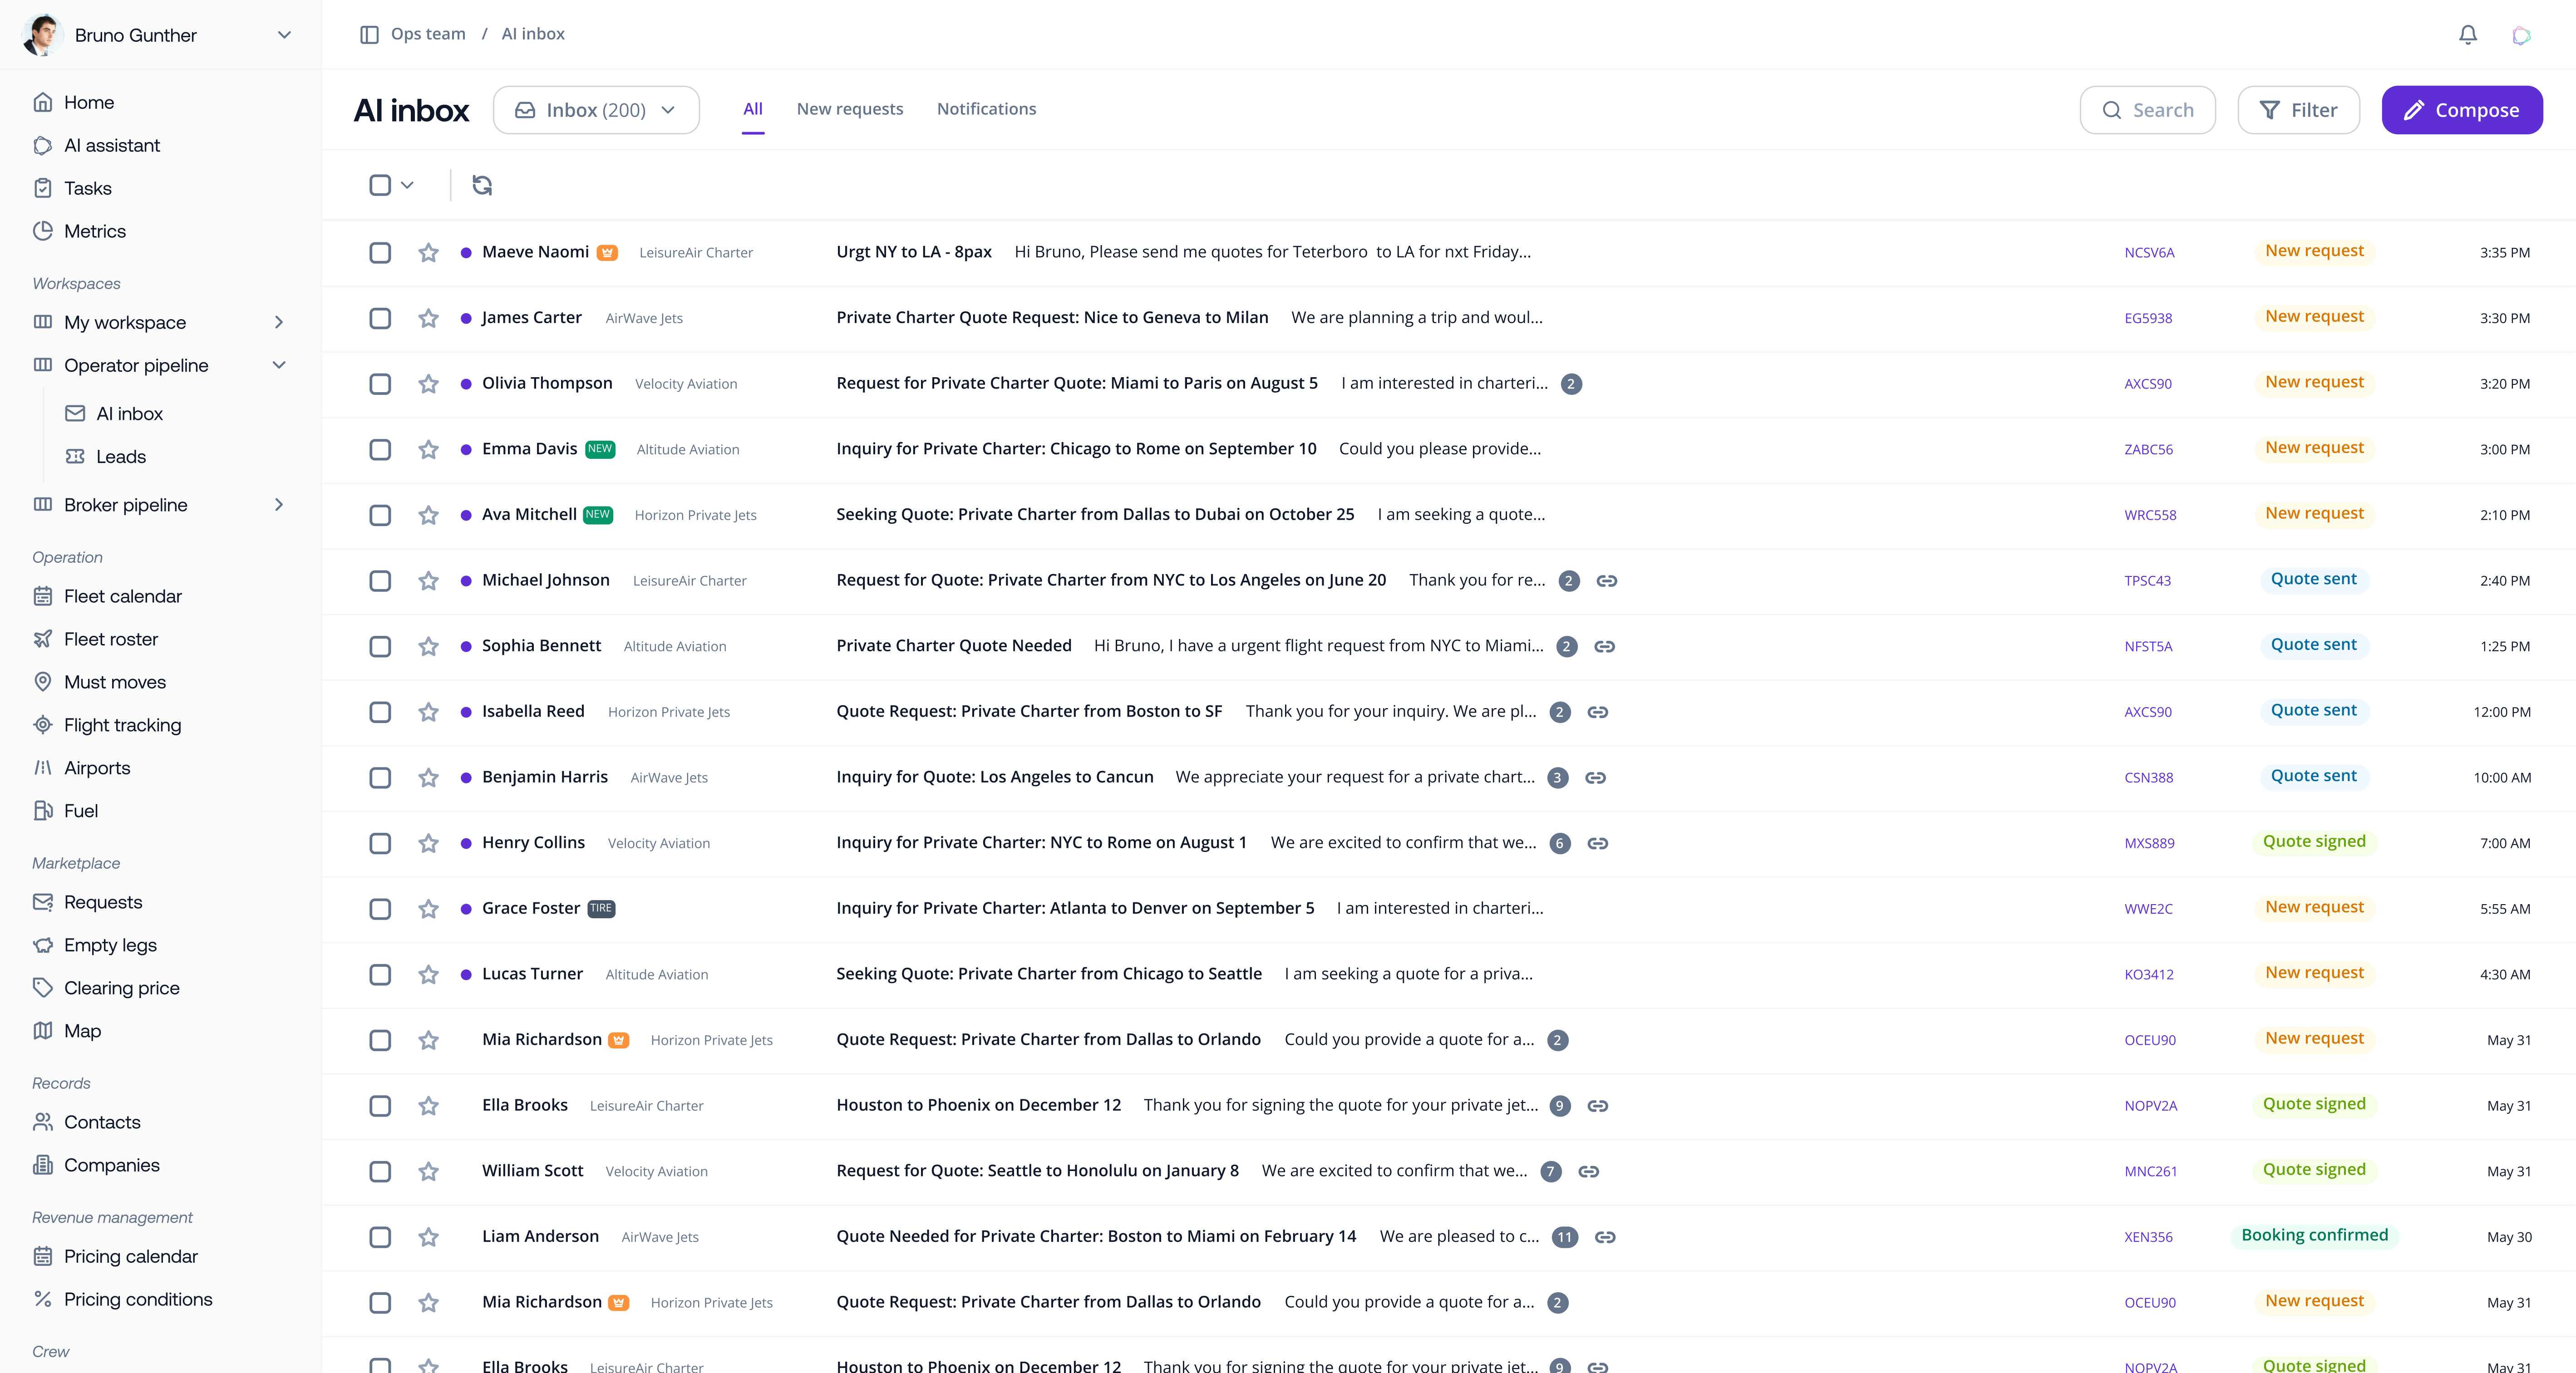Click the Booking confirmed status tag
The height and width of the screenshot is (1373, 2576).
click(2314, 1235)
